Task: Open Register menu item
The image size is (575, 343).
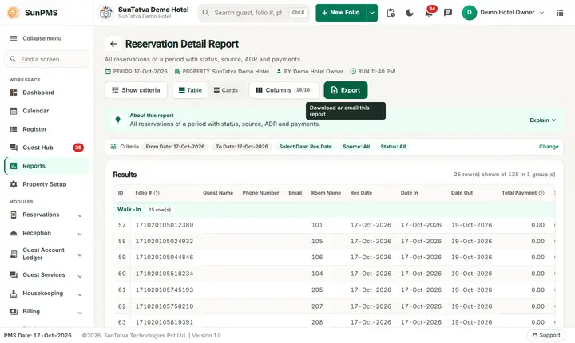Action: (x=46, y=129)
